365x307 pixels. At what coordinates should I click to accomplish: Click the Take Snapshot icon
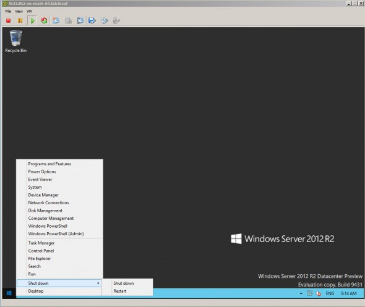[56, 20]
